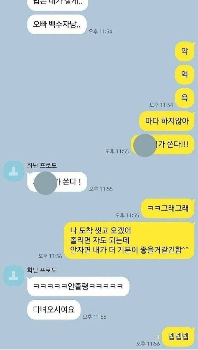Select the yellow '억' bubble
The width and height of the screenshot is (198, 350).
tap(185, 75)
